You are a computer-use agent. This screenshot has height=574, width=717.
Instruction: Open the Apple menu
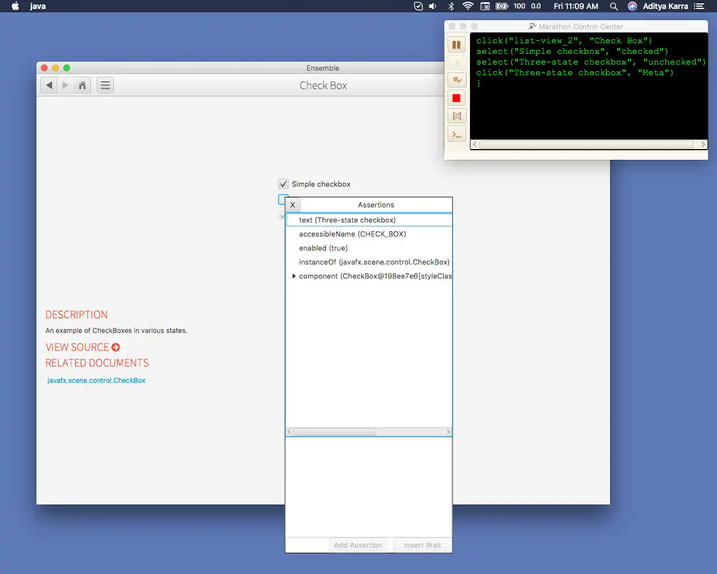coord(16,6)
